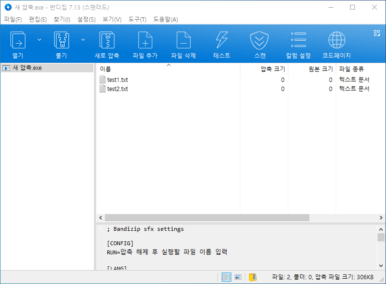Click the Bandizip app icon in title bar

pyautogui.click(x=8, y=7)
